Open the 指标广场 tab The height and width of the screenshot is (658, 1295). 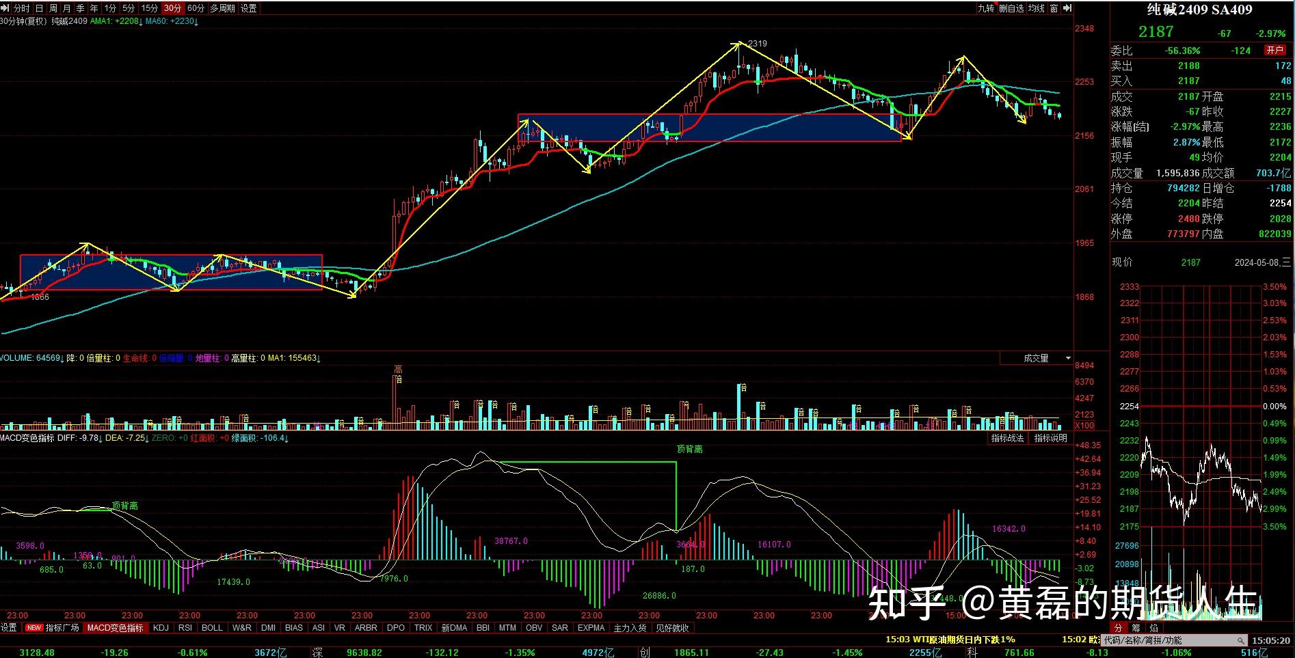pos(62,628)
